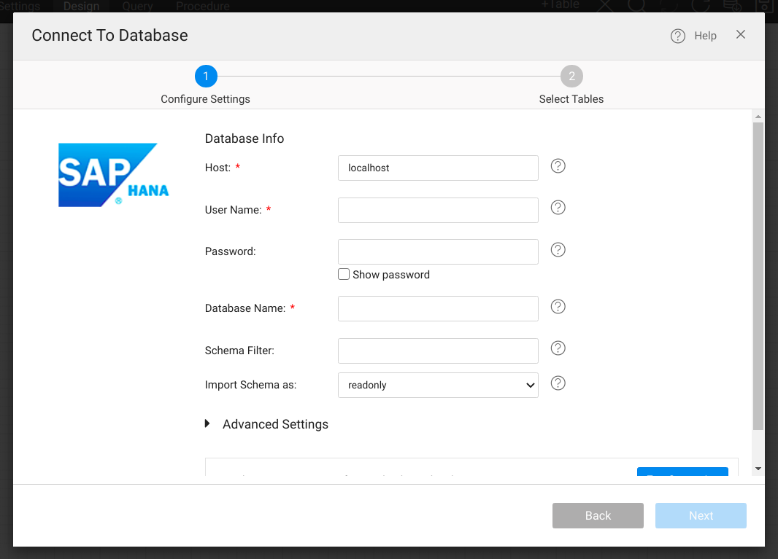Click the help icon next to Host field
Image resolution: width=778 pixels, height=559 pixels.
558,166
